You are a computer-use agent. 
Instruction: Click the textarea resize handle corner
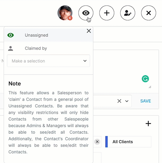(150, 87)
